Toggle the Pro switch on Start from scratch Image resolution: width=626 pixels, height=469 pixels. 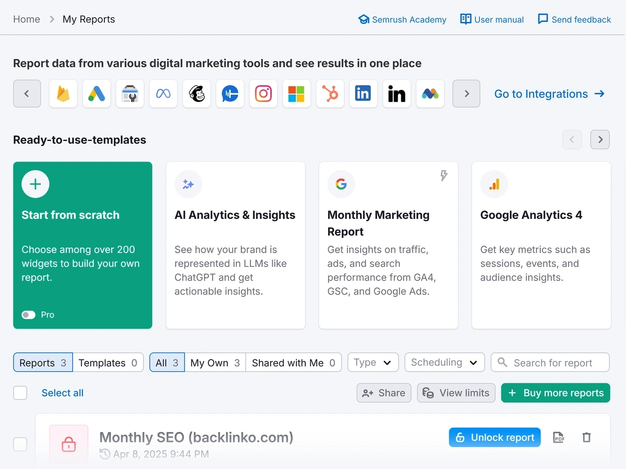29,315
